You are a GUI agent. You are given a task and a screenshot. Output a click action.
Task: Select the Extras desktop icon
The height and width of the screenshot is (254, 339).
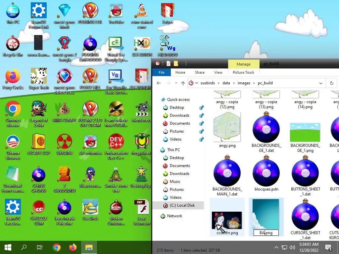click(168, 13)
